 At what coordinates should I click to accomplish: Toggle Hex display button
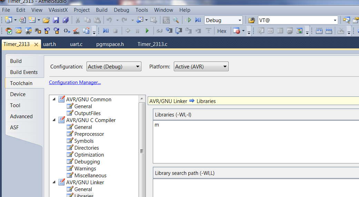222,31
